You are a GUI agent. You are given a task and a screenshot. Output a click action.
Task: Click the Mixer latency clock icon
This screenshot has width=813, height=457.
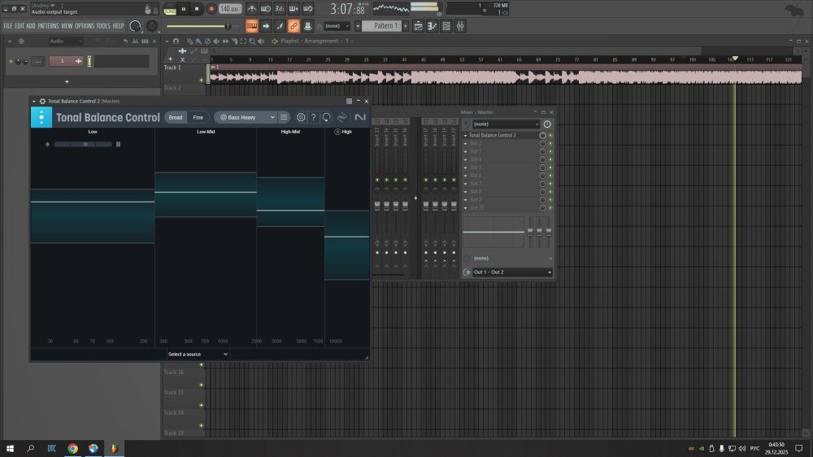[x=547, y=124]
